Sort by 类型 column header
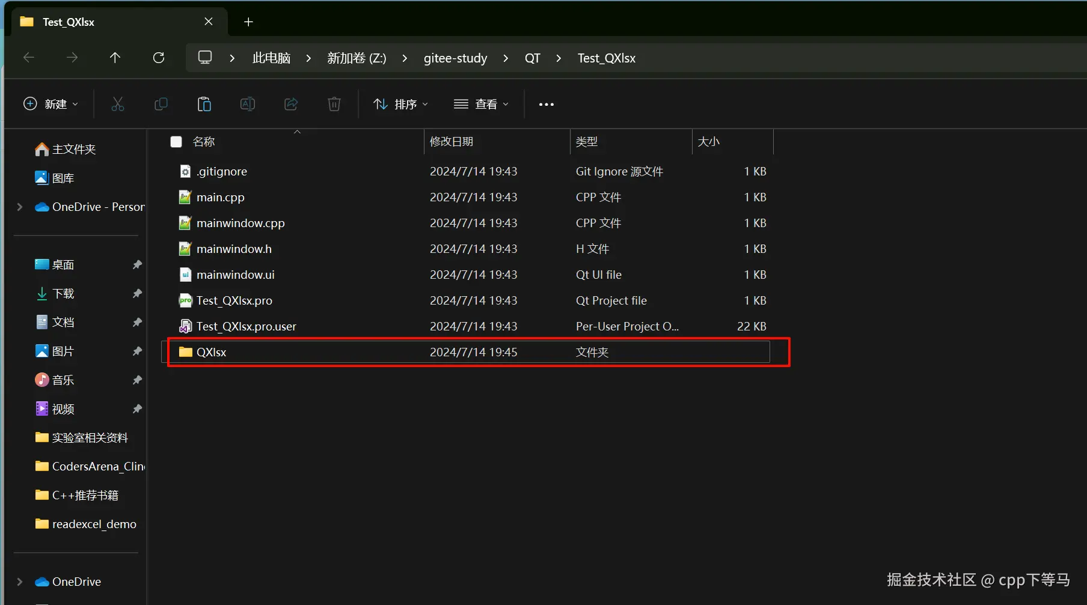 click(x=587, y=142)
